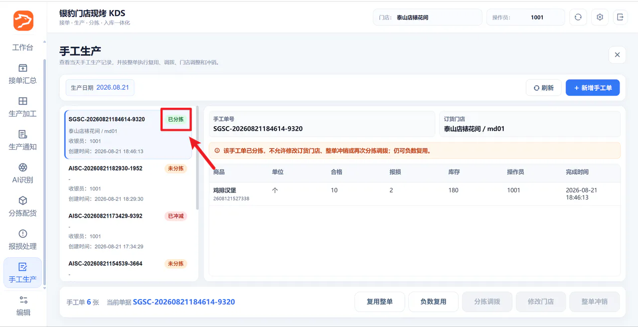The image size is (638, 327).
Task: Click the 鸡排汉堡 product row
Action: coord(415,194)
